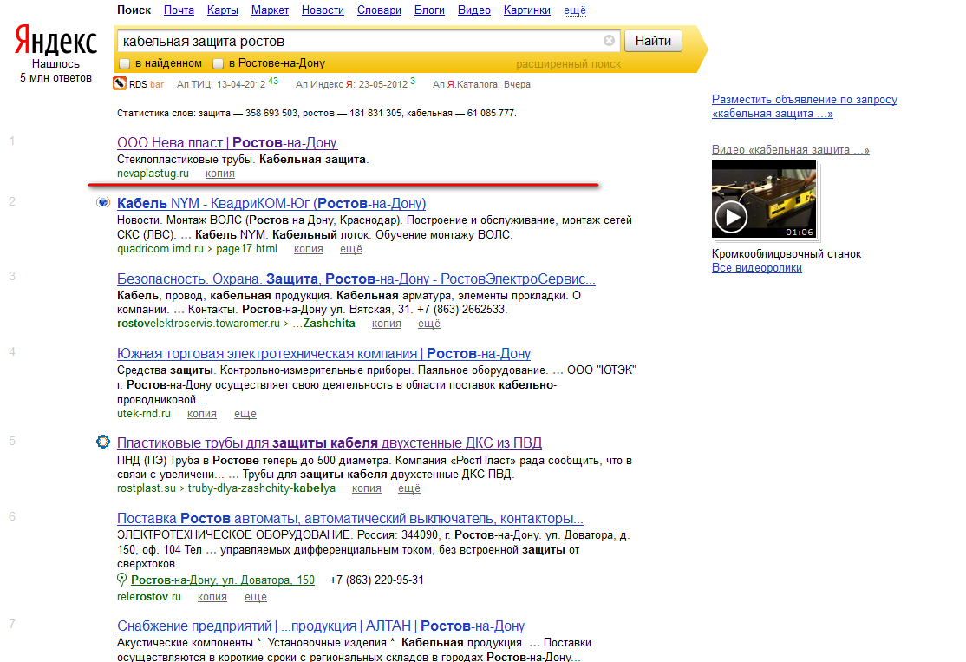This screenshot has height=662, width=966.
Task: Open cached копия for relerostov.ru
Action: [x=212, y=597]
